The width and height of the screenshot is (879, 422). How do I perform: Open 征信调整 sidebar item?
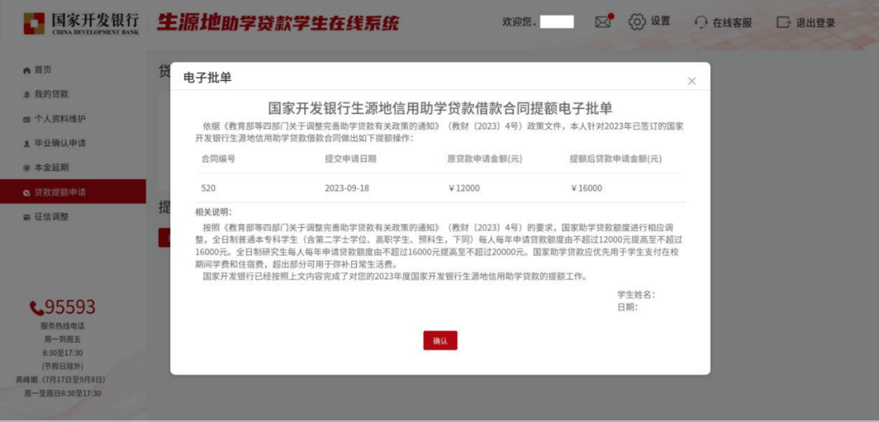click(51, 217)
